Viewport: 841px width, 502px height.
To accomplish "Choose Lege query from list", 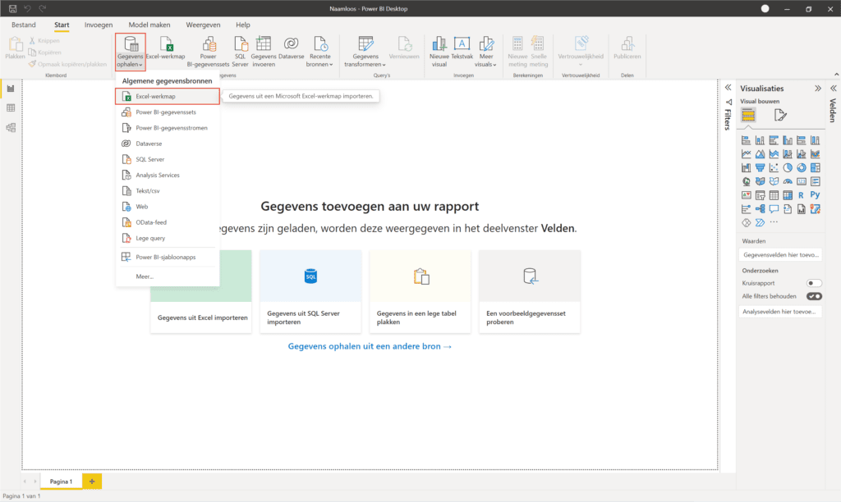I will tap(168, 238).
